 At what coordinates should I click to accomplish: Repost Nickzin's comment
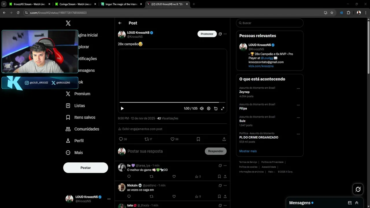151,196
